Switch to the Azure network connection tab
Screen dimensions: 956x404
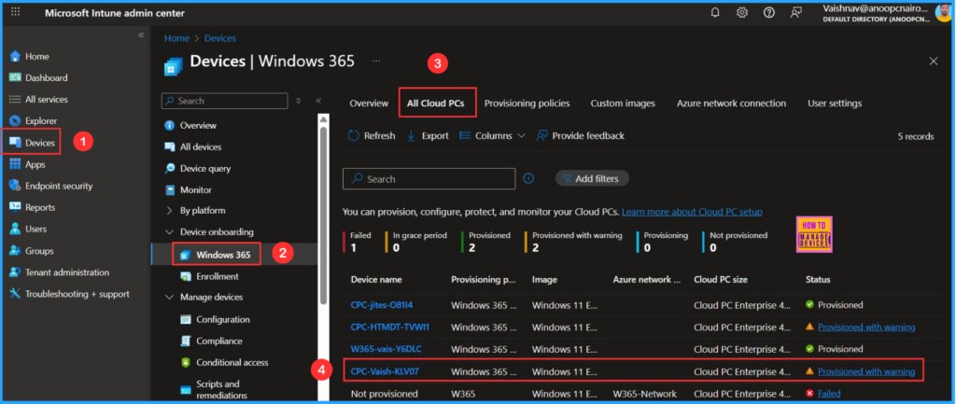tap(732, 103)
